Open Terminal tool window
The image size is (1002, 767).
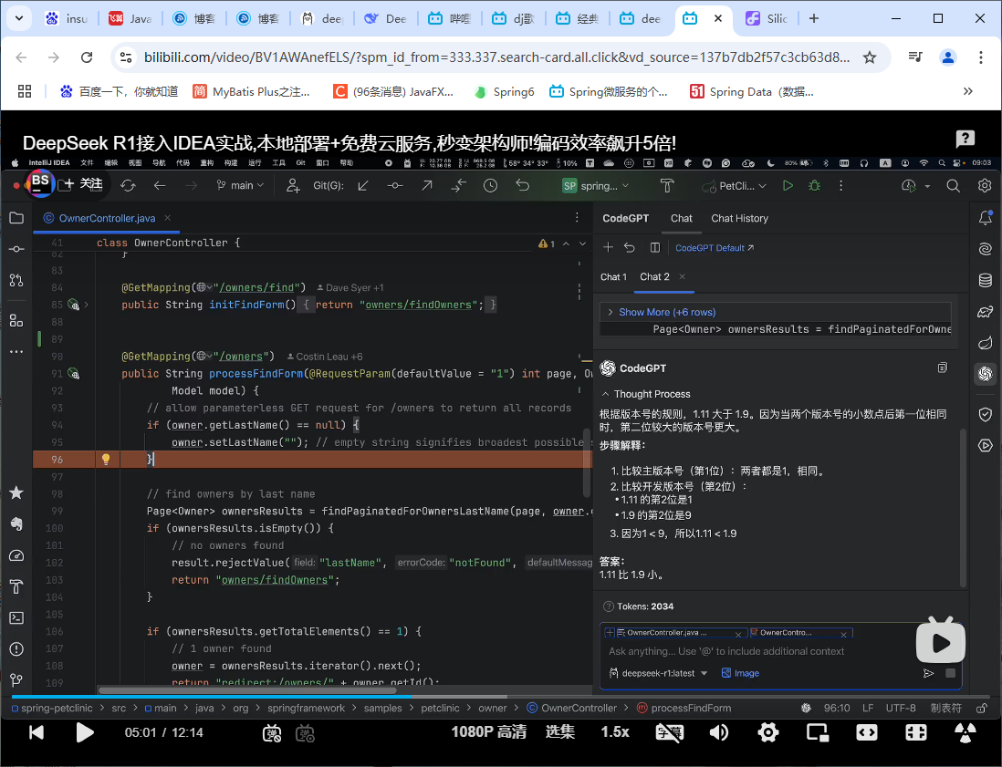(x=16, y=617)
